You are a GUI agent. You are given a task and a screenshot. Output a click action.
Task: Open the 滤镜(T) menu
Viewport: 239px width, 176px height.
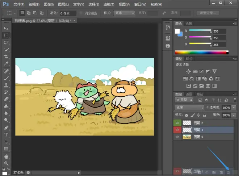pyautogui.click(x=109, y=4)
